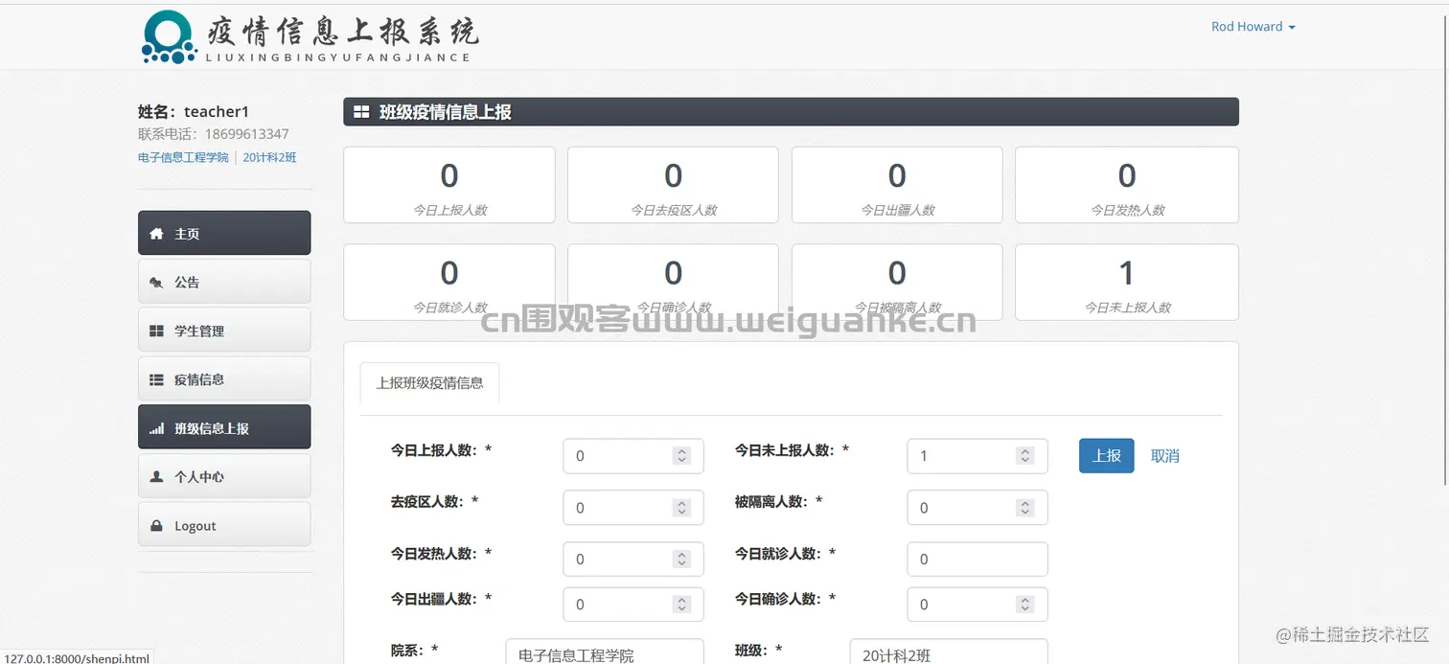Open the 疫情信息 menu item
This screenshot has height=664, width=1449.
click(x=224, y=379)
